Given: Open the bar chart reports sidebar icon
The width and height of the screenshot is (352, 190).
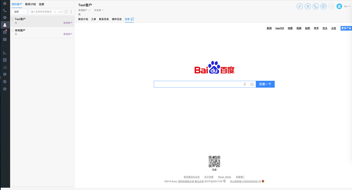Looking at the screenshot, I should tap(5, 53).
